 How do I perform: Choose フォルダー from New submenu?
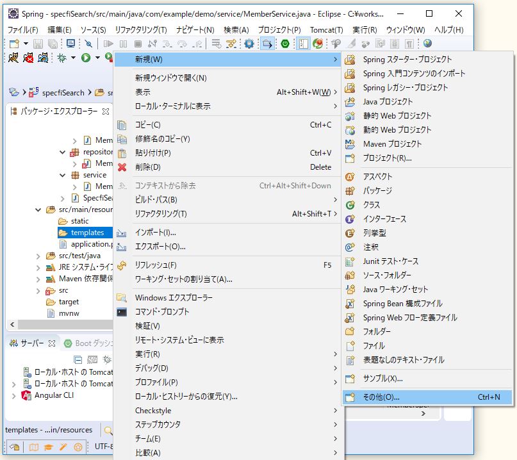click(427, 331)
